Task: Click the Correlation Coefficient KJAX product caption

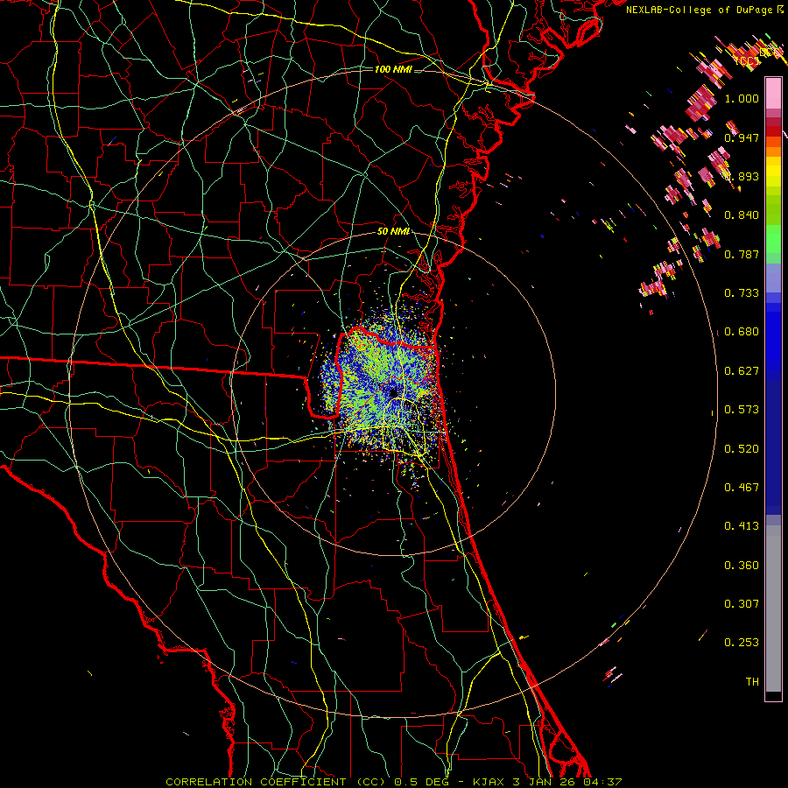Action: click(x=394, y=782)
